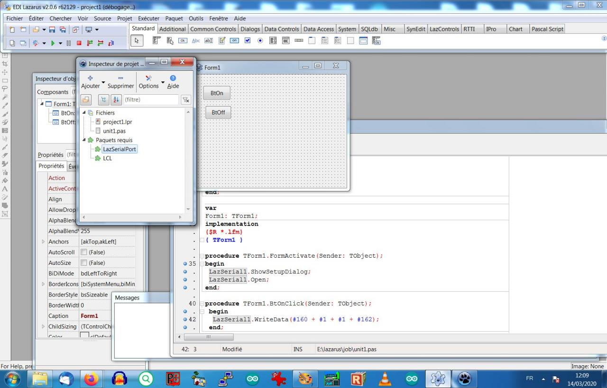The image size is (607, 388).
Task: Click the Step Out debug icon
Action: [x=110, y=43]
